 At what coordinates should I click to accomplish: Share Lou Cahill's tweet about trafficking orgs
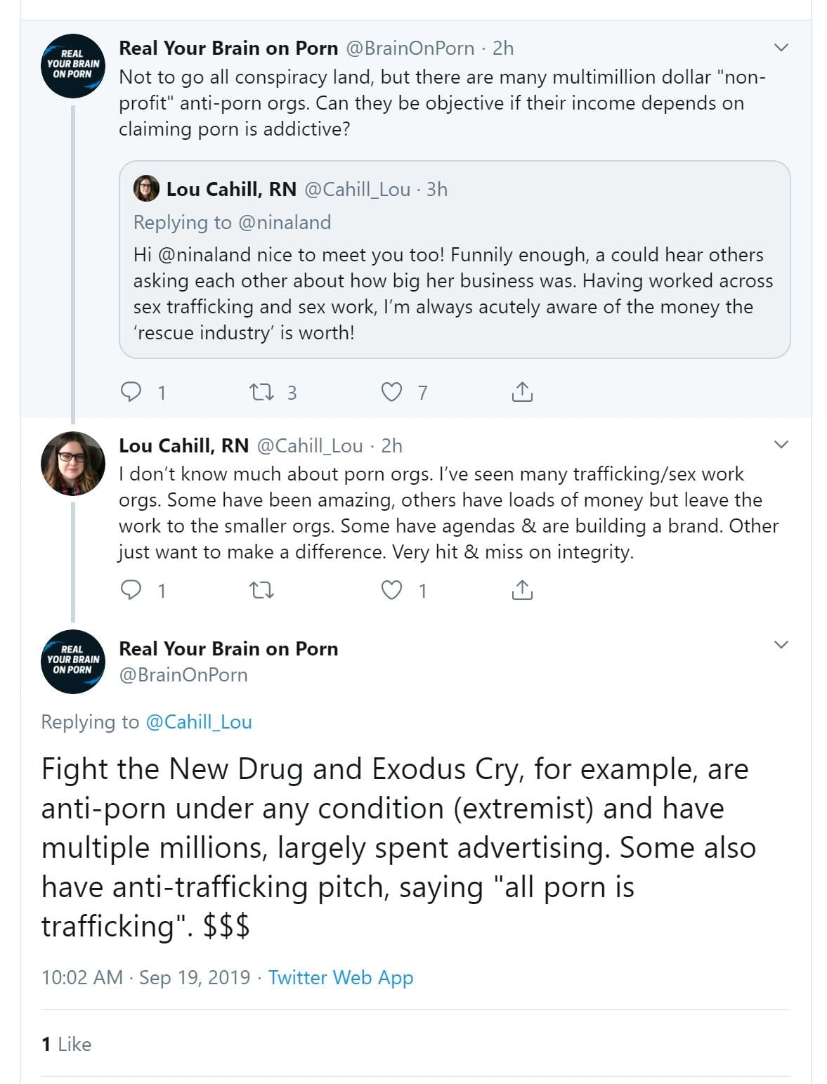point(522,589)
